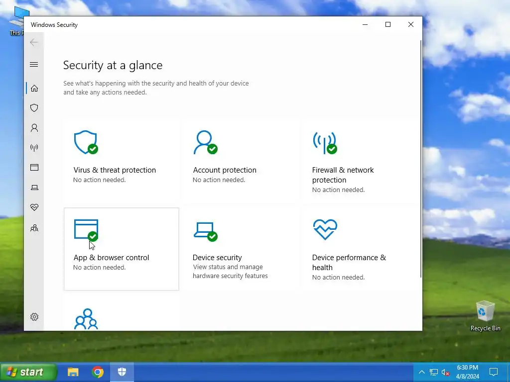Open Firewall & network antenna icon in the sidebar
The height and width of the screenshot is (382, 510).
34,148
